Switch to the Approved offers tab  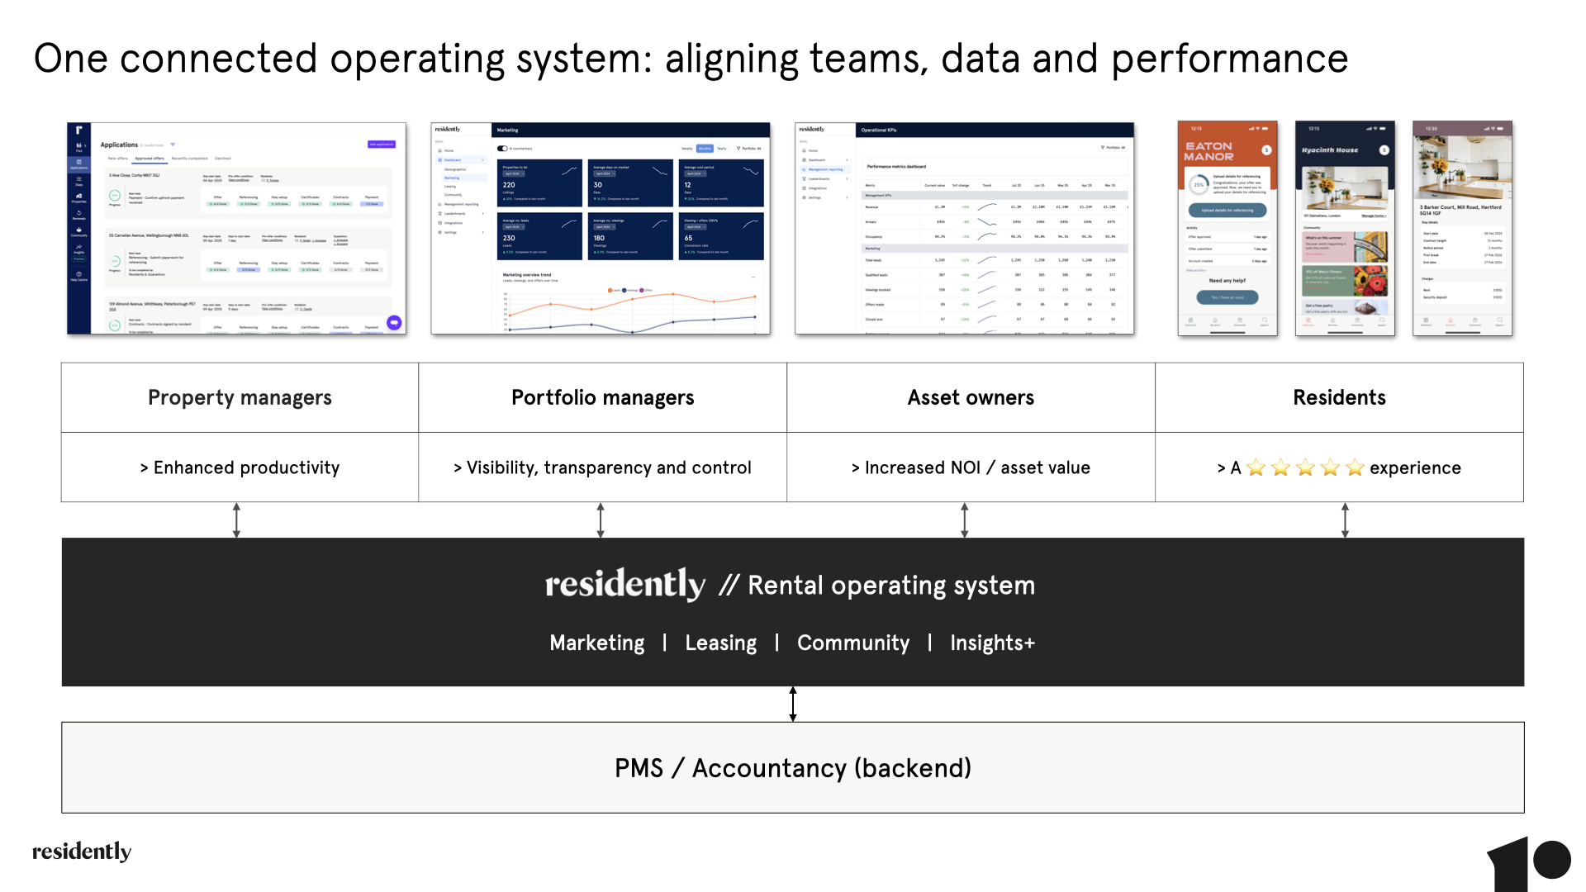150,159
